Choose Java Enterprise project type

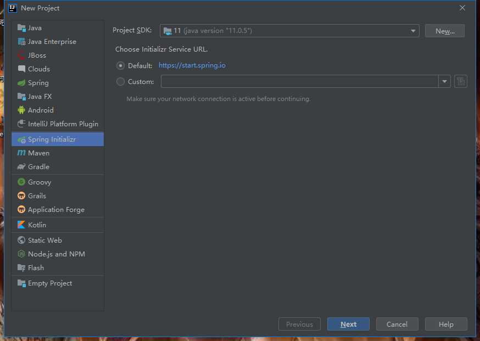coord(52,42)
